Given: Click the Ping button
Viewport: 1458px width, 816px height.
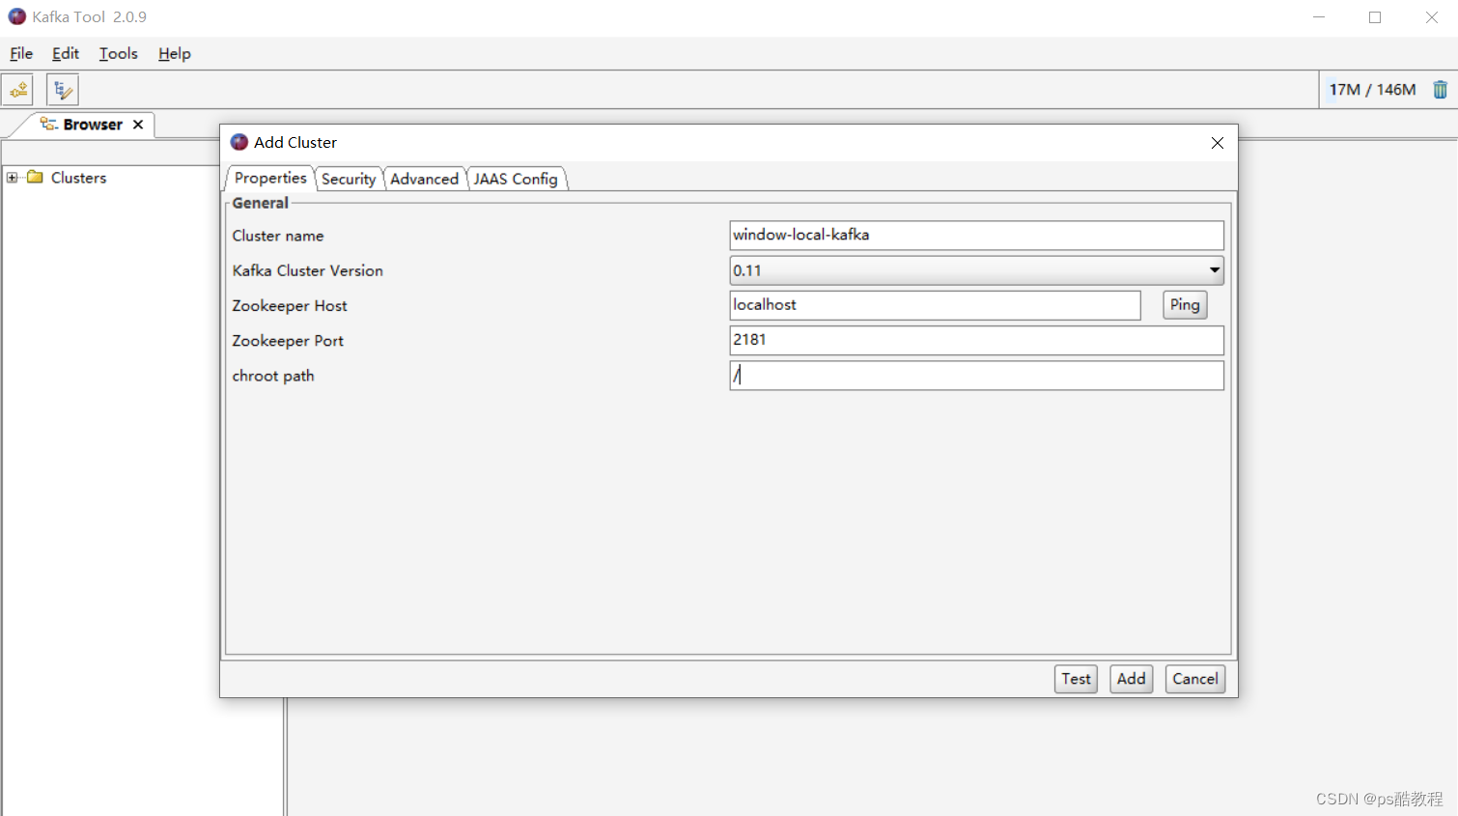Looking at the screenshot, I should click(x=1185, y=305).
